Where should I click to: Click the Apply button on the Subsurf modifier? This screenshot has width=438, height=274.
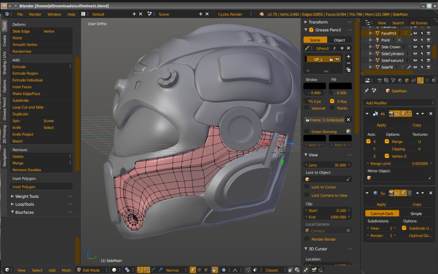[x=381, y=204]
